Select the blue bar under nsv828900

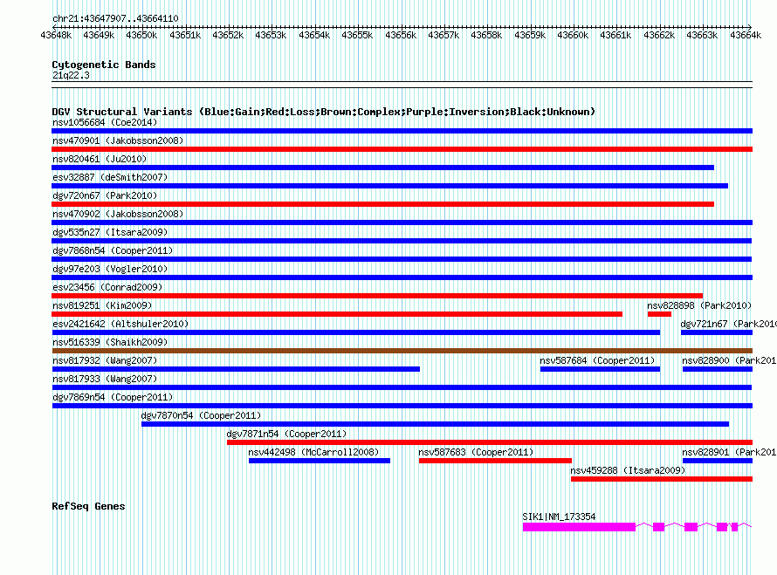pos(718,369)
